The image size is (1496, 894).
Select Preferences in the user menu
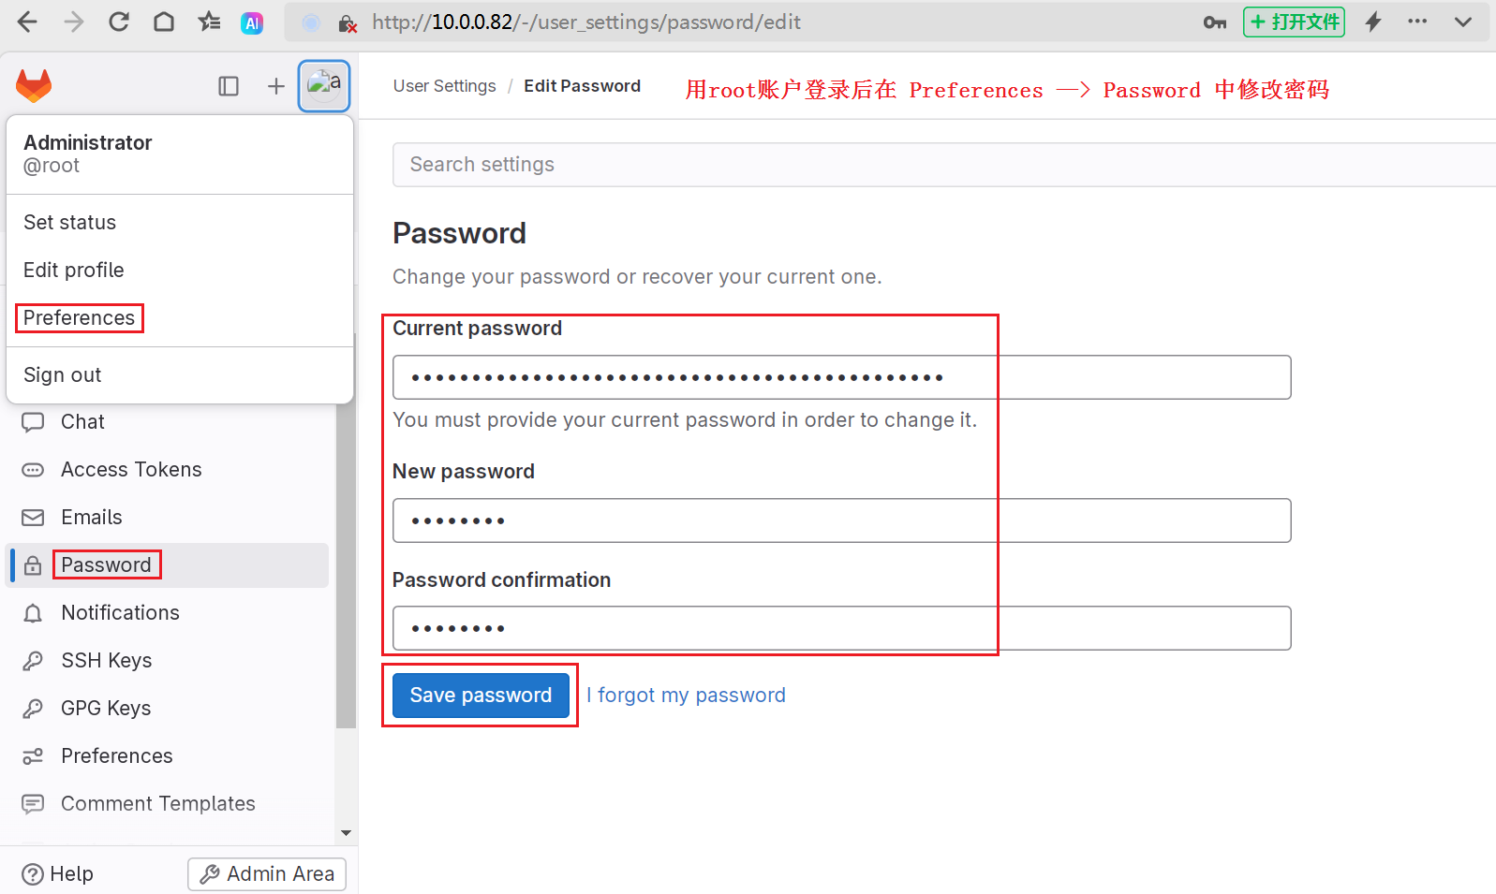click(80, 318)
